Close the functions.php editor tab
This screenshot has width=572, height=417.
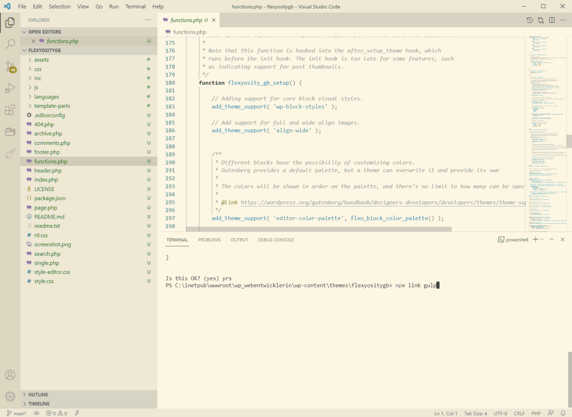214,20
